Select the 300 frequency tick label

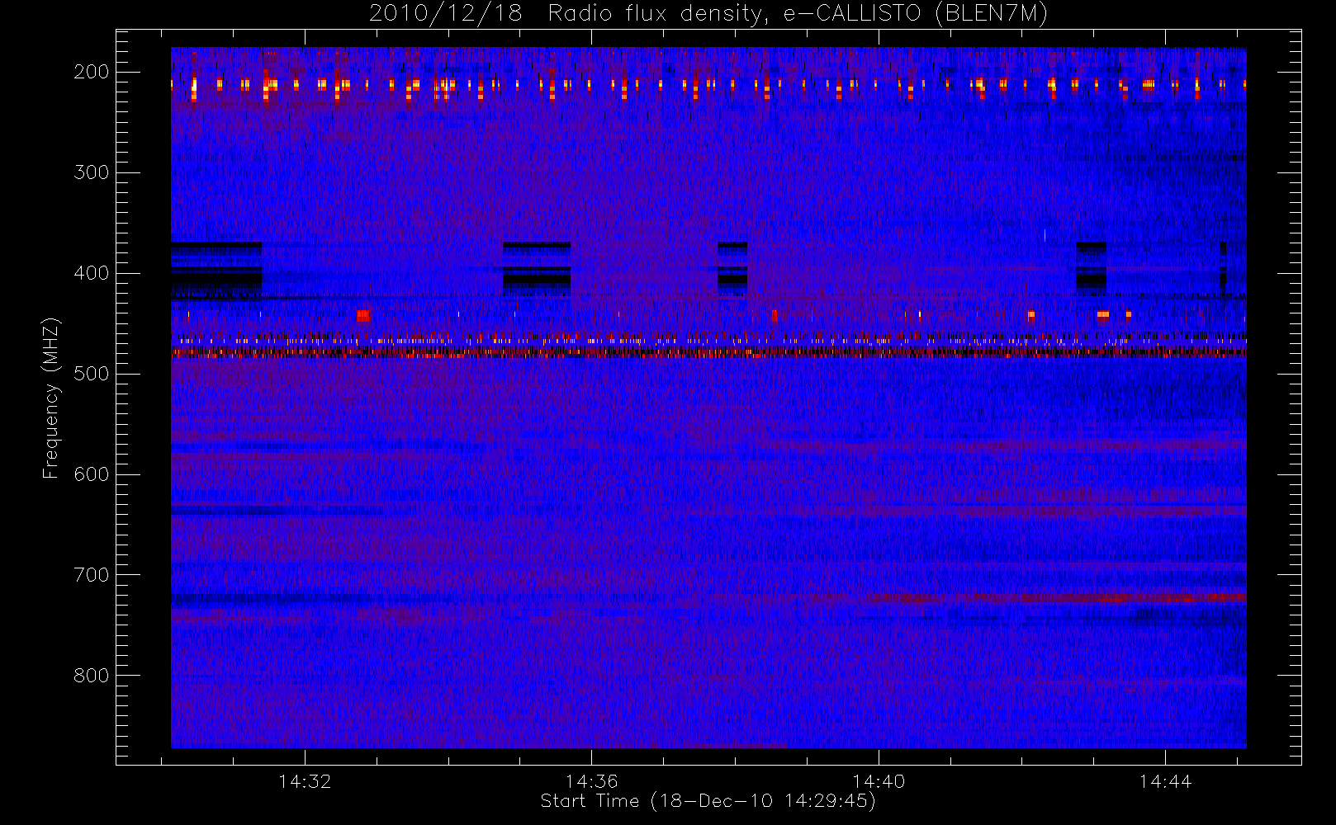coord(92,172)
